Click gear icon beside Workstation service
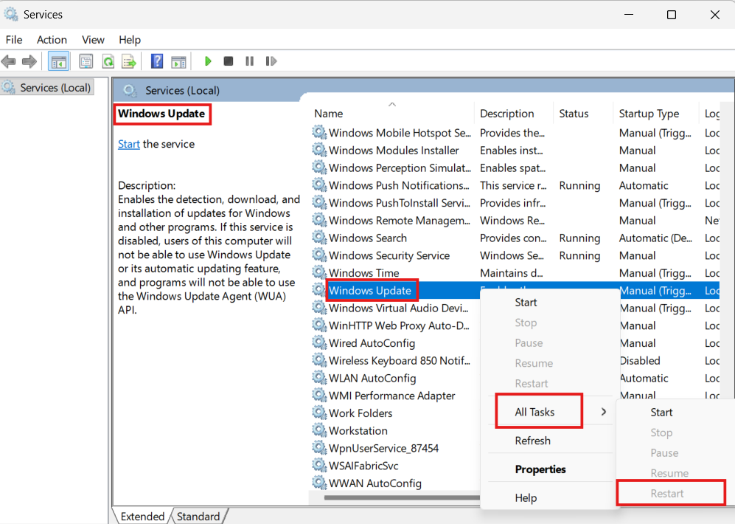735x524 pixels. click(319, 430)
